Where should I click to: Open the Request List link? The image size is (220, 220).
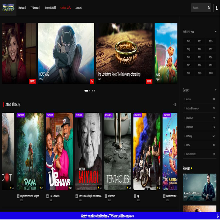click(x=50, y=8)
